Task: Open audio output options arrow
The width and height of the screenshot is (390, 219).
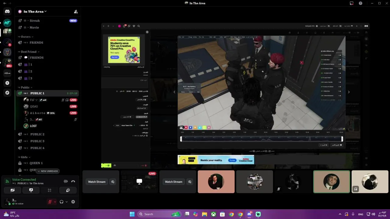Action: pos(66,202)
